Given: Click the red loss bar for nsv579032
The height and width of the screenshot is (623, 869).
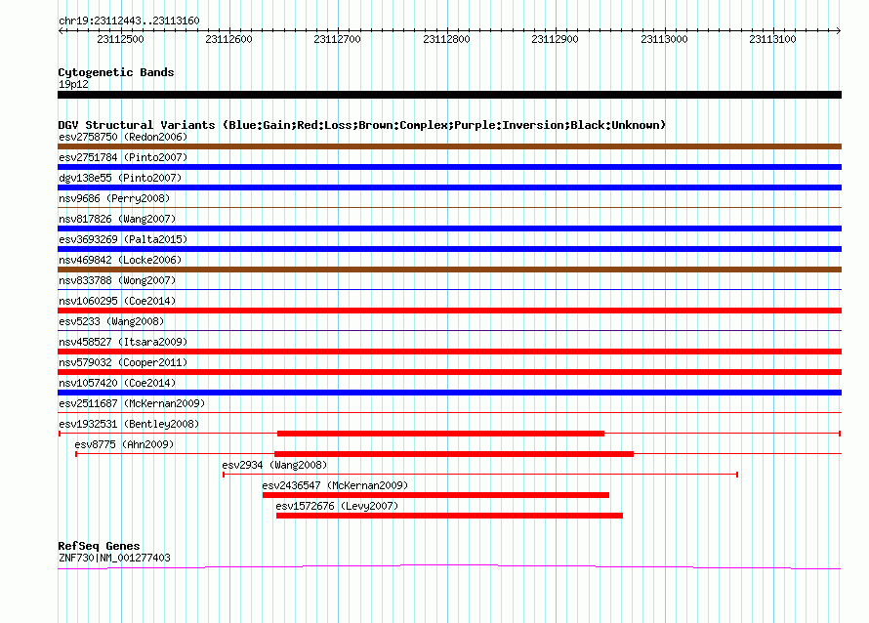Looking at the screenshot, I should click(x=449, y=372).
